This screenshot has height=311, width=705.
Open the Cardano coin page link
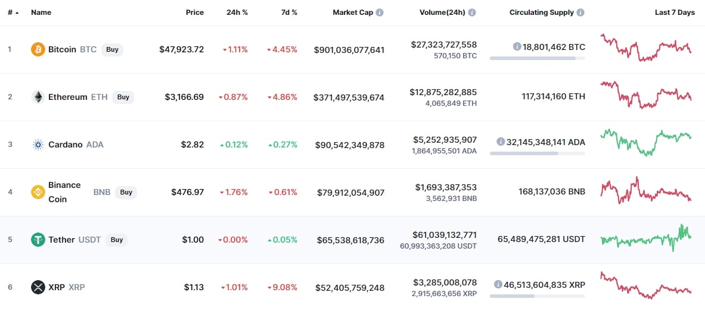[66, 144]
